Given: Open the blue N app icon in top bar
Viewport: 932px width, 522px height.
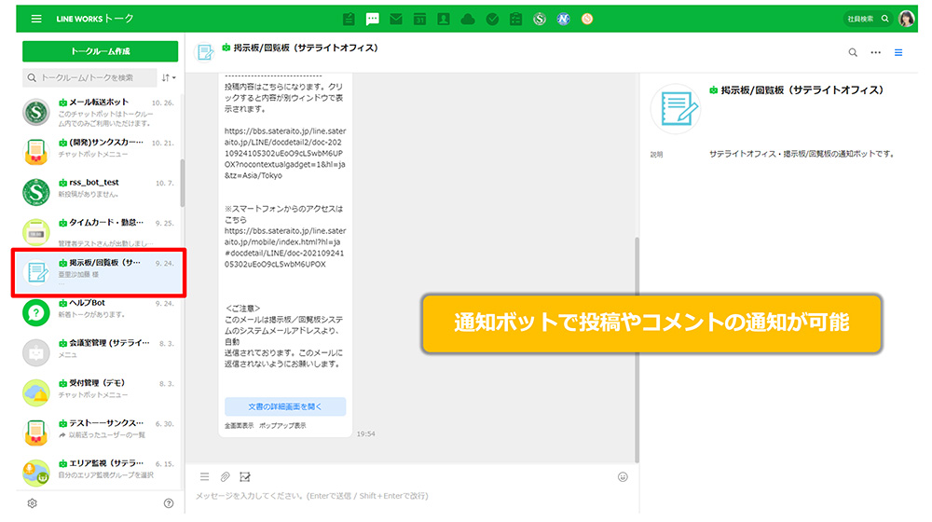Looking at the screenshot, I should click(564, 19).
